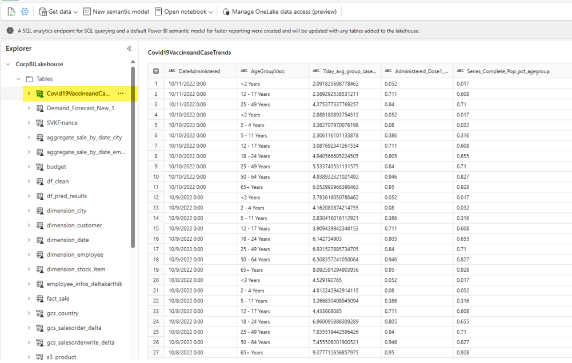The width and height of the screenshot is (572, 363).
Task: Click the gcs_country shortcut table icon
Action: click(40, 313)
